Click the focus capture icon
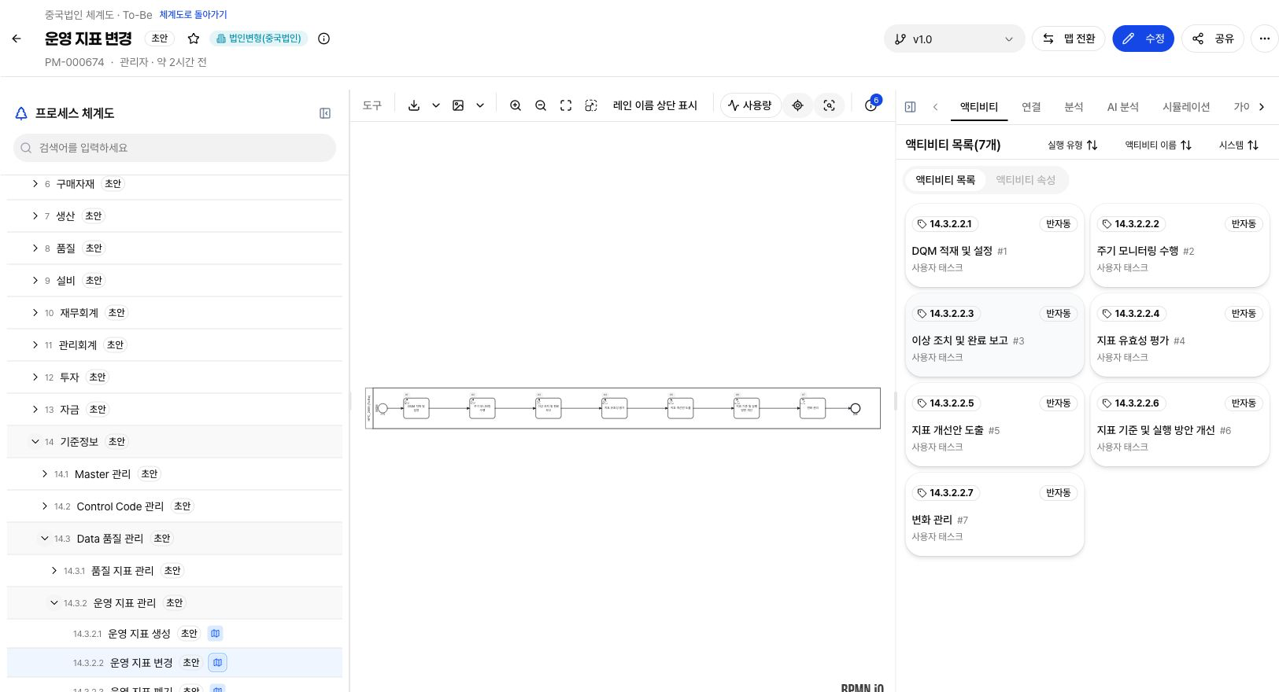 click(x=829, y=105)
